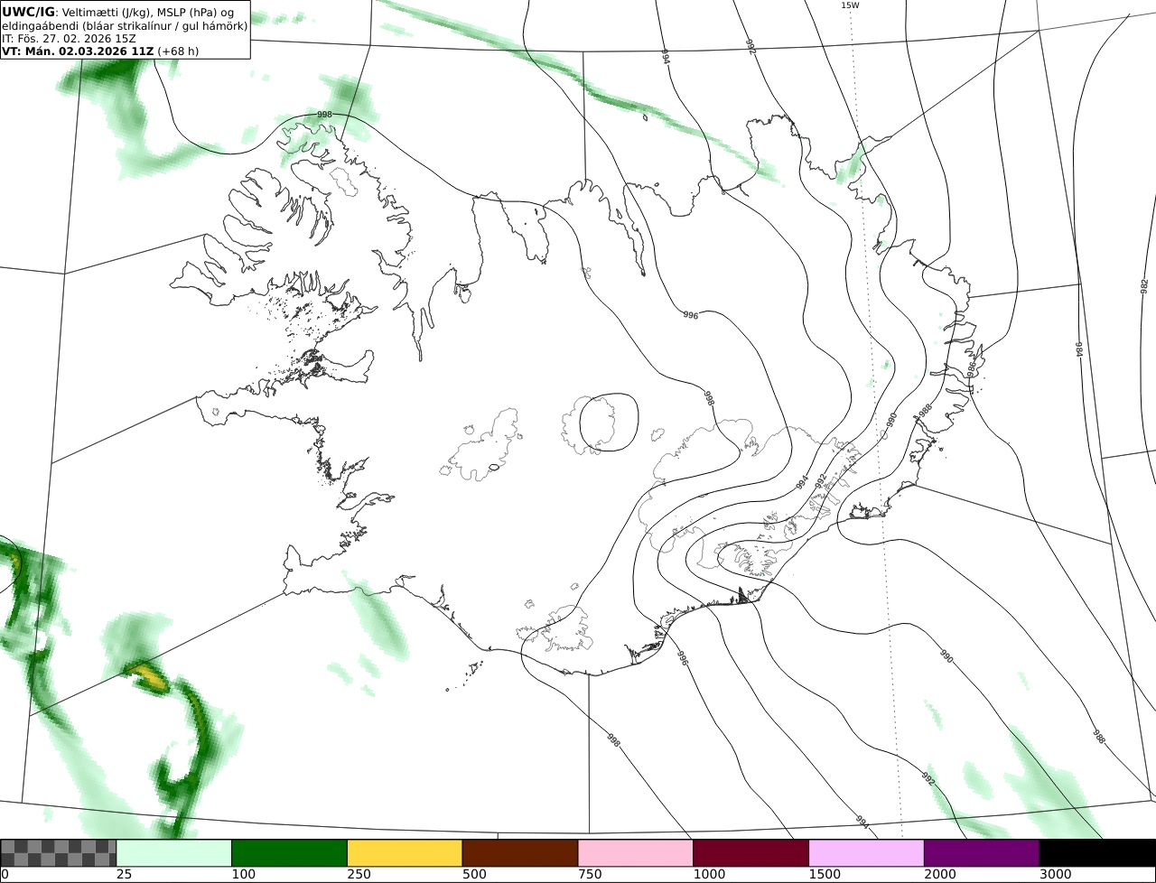Click the '15W' longitude label
This screenshot has height=883, width=1156.
[x=850, y=5]
